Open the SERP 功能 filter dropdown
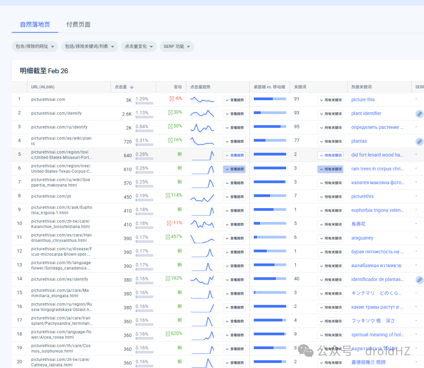This screenshot has height=368, width=424. (177, 47)
